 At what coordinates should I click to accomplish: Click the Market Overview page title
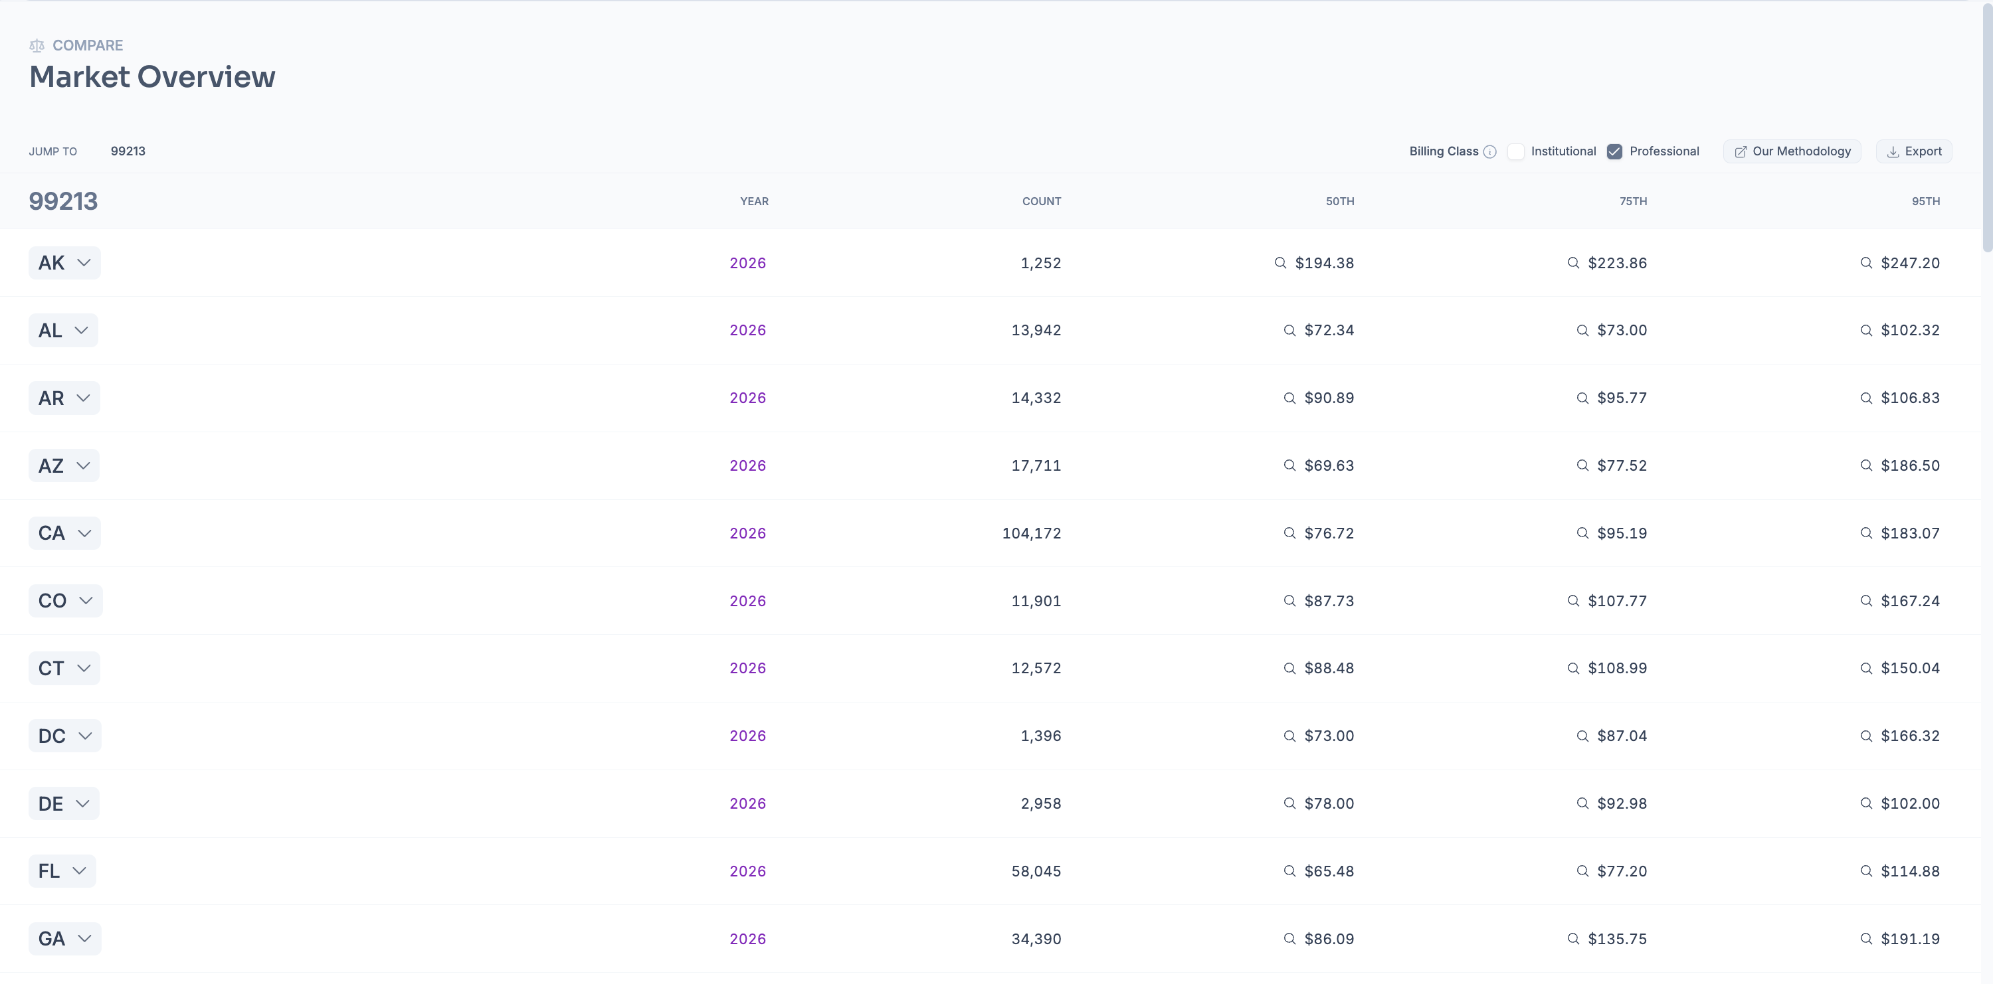pyautogui.click(x=152, y=76)
